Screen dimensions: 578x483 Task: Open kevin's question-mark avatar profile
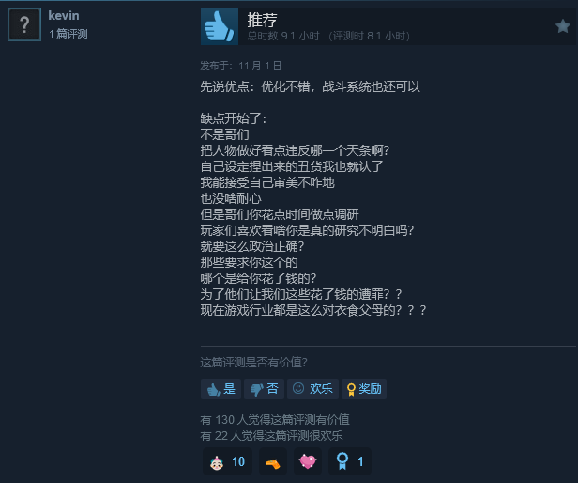pos(24,24)
